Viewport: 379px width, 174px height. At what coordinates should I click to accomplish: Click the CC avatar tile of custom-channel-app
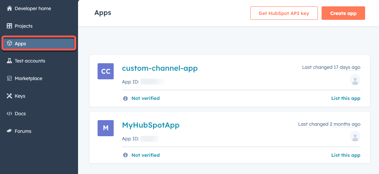point(105,71)
